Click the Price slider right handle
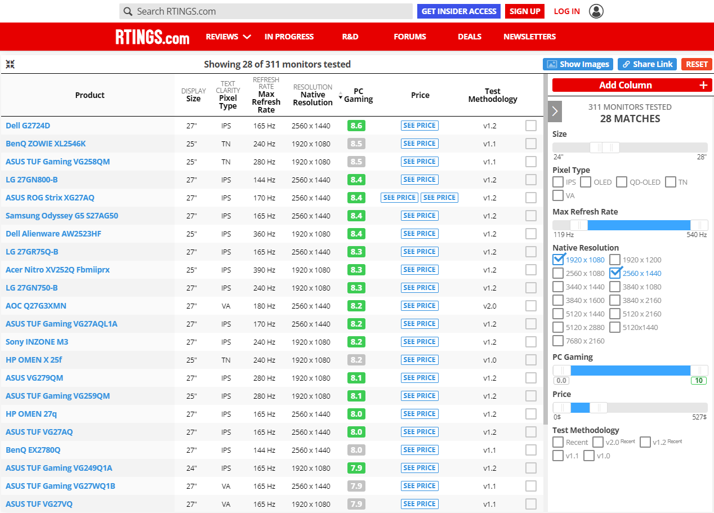The image size is (714, 513). pyautogui.click(x=599, y=408)
